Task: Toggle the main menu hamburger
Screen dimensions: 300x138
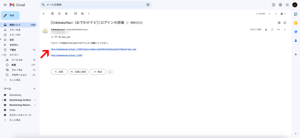Action: coord(5,5)
